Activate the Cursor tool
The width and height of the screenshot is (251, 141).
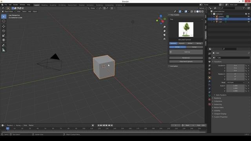click(x=4, y=21)
